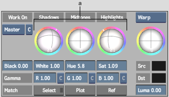Screen dimensions: 169x97
Task: Click the Src color swatch
Action: click(x=159, y=66)
